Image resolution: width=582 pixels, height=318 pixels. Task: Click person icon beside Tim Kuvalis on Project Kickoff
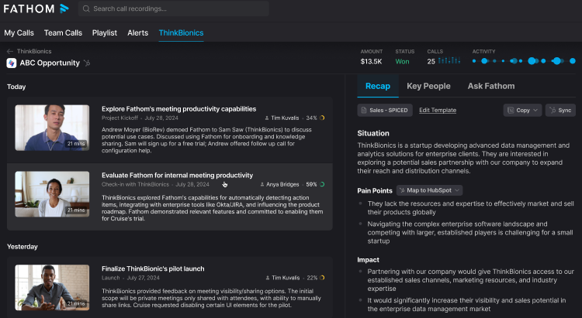[x=267, y=118]
